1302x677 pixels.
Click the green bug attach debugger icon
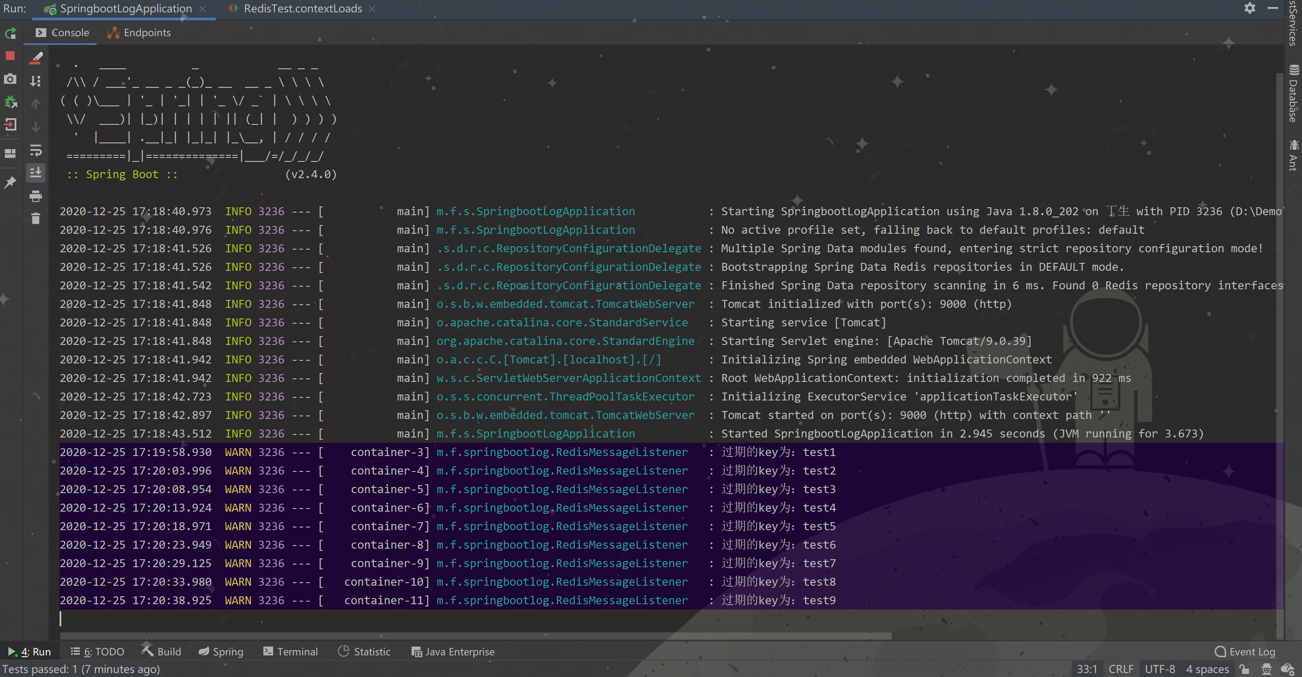10,102
